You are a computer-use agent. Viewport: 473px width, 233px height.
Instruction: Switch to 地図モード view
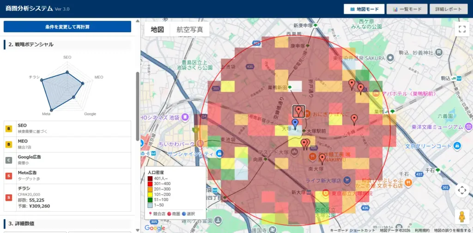pos(364,9)
